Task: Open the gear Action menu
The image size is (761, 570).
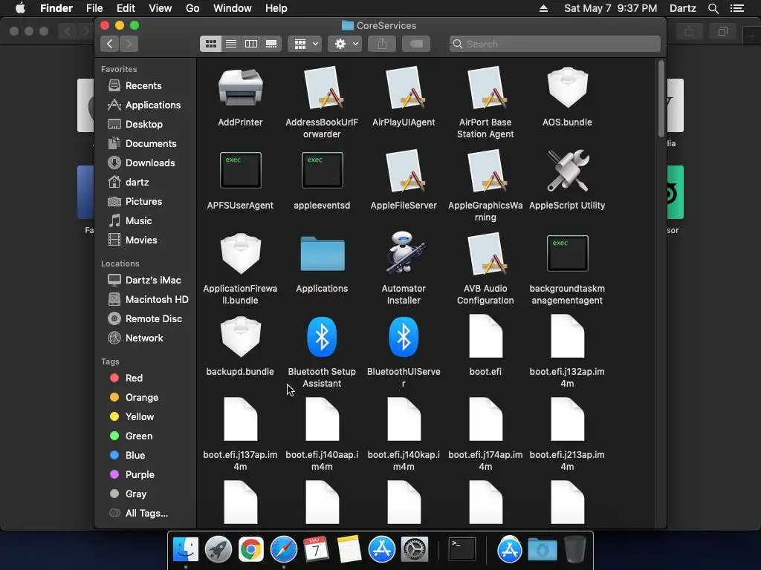Action: point(345,44)
